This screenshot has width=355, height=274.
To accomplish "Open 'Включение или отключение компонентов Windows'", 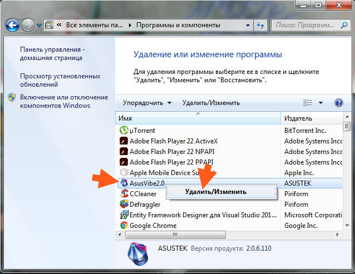I will (x=64, y=101).
